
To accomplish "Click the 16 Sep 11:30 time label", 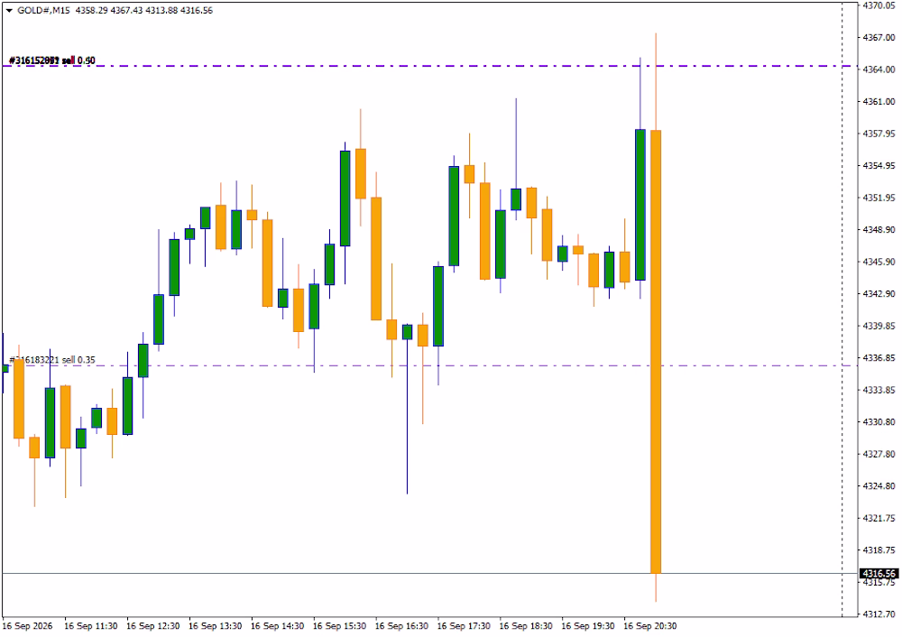I will pos(91,626).
